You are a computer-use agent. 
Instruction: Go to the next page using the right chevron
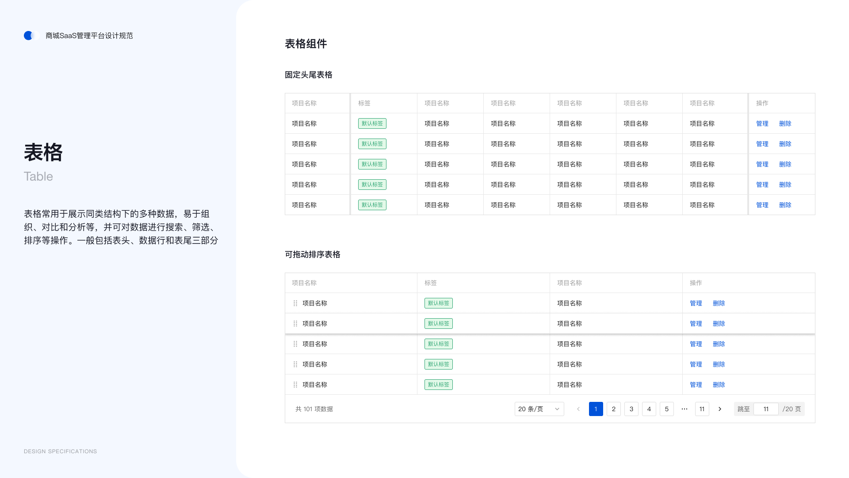(720, 409)
